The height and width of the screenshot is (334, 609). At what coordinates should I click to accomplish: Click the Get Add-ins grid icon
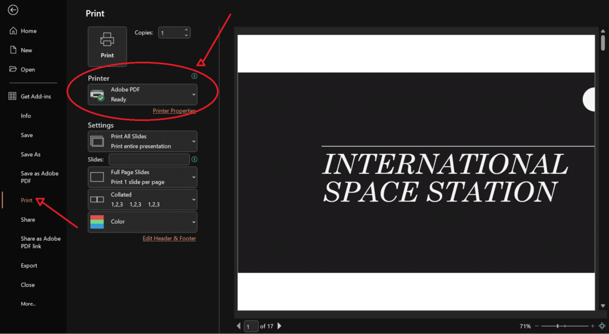(12, 96)
